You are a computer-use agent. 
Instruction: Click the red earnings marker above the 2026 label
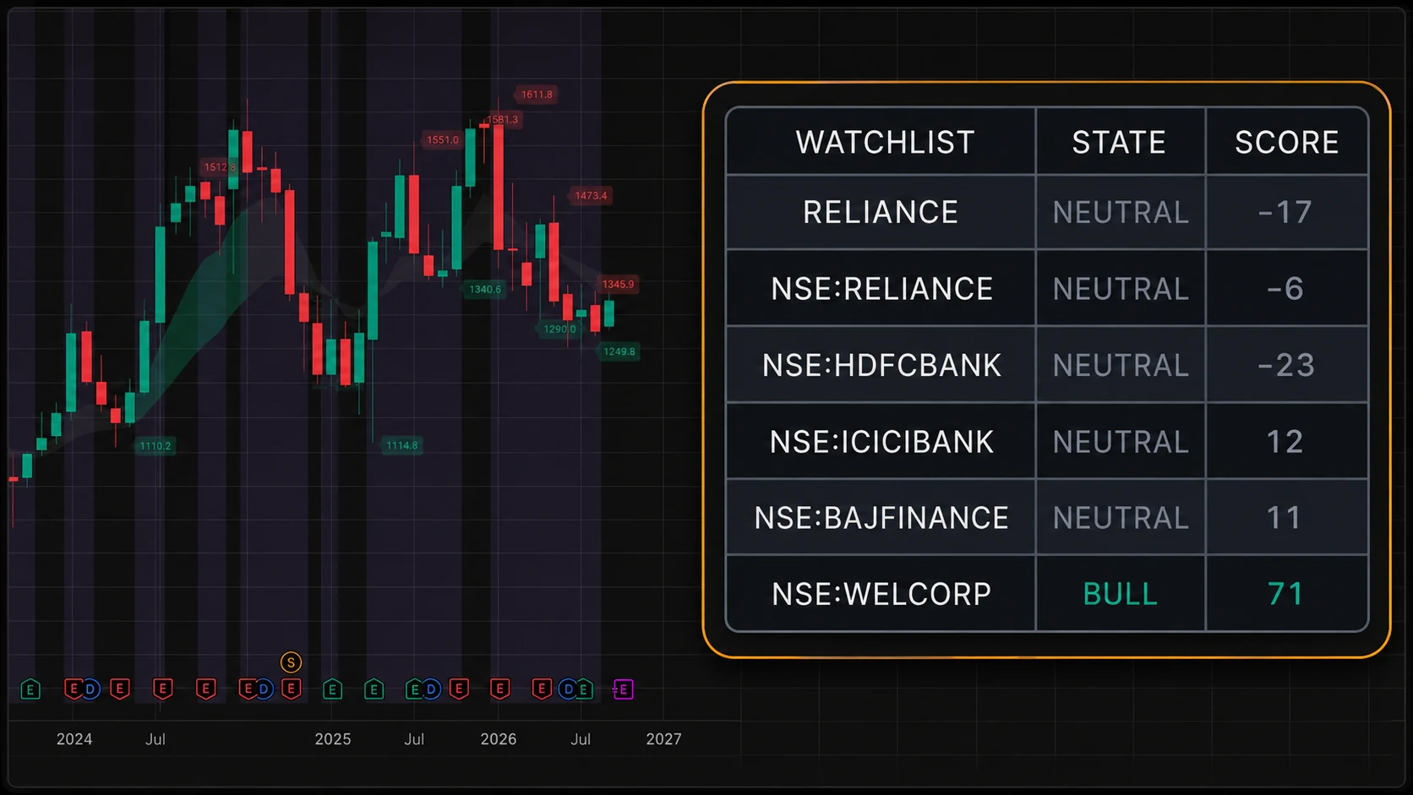tap(500, 689)
